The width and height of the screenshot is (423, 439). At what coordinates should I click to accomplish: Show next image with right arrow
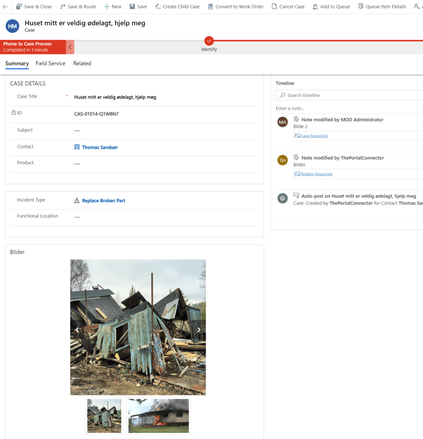pos(199,330)
